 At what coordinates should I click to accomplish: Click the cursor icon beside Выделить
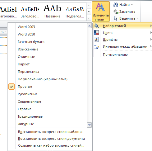[116, 18]
